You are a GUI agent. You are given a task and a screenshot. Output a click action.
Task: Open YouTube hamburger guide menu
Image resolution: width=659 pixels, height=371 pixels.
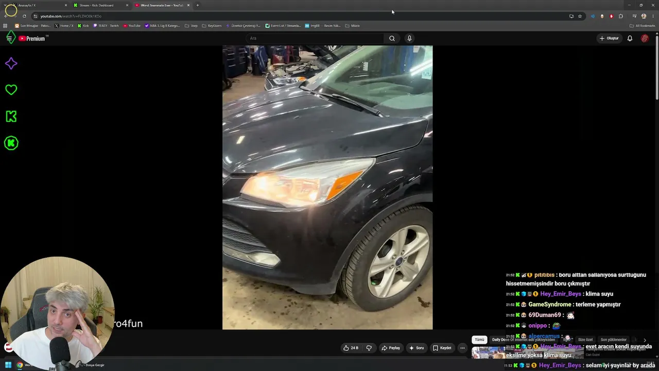[9, 38]
